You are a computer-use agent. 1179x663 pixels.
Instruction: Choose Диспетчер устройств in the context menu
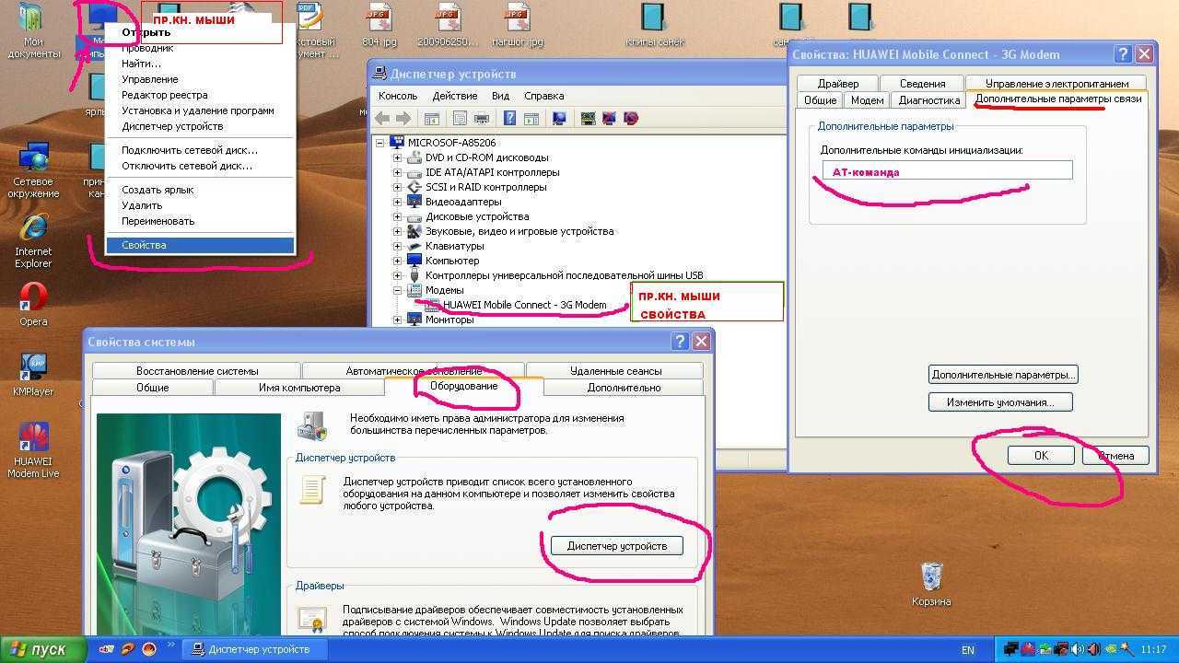click(200, 126)
